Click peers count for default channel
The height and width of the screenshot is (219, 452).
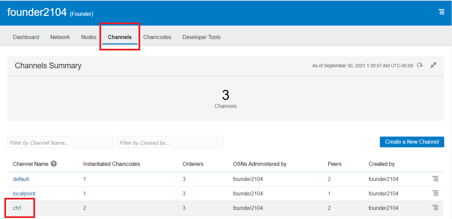tap(329, 179)
